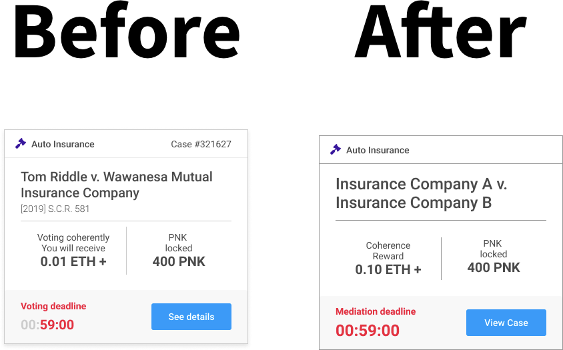Screen dimensions: 563x350
Task: Click the [2019] S.C.R. 581 citation
Action: click(x=55, y=209)
